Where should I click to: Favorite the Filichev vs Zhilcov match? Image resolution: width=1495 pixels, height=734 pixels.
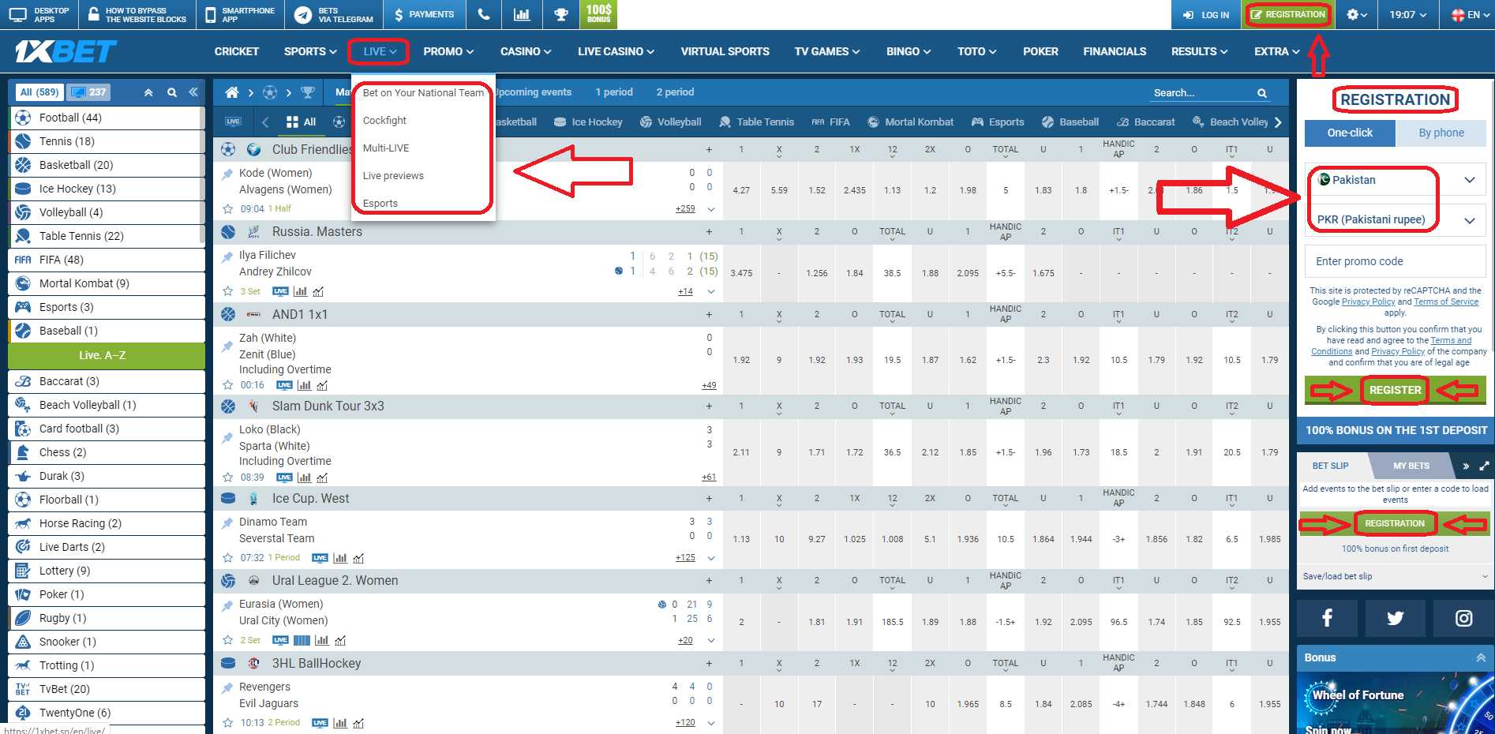tap(228, 291)
